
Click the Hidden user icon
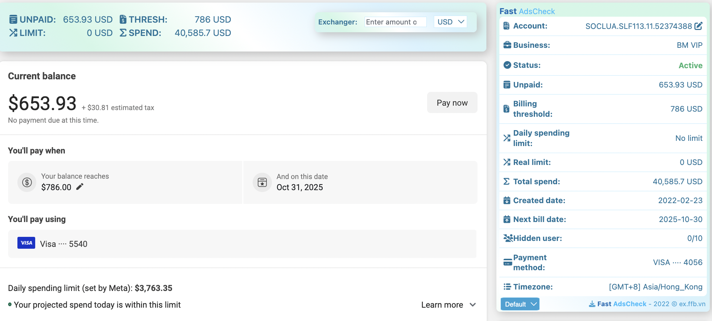508,238
